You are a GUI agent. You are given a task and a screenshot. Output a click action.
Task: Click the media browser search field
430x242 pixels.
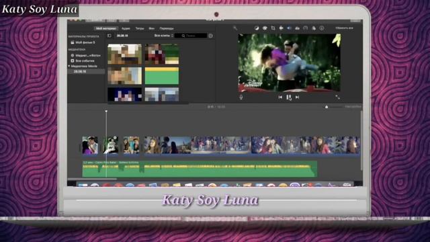coord(191,36)
